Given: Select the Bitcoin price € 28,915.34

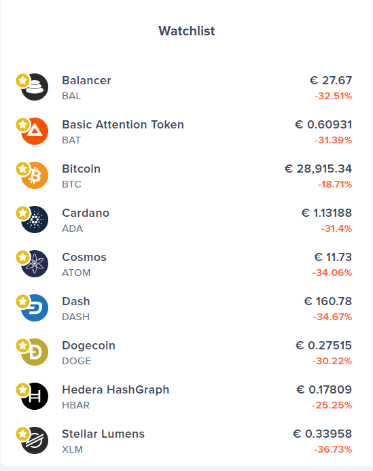Looking at the screenshot, I should (318, 169).
